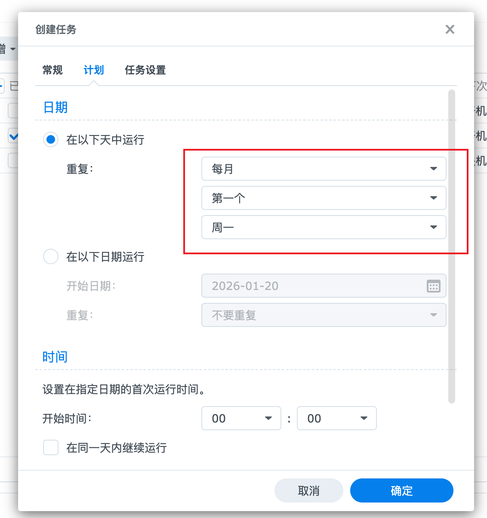Click the 2026-01-20 start date field
Viewport: 487px width, 518px height.
pos(310,286)
